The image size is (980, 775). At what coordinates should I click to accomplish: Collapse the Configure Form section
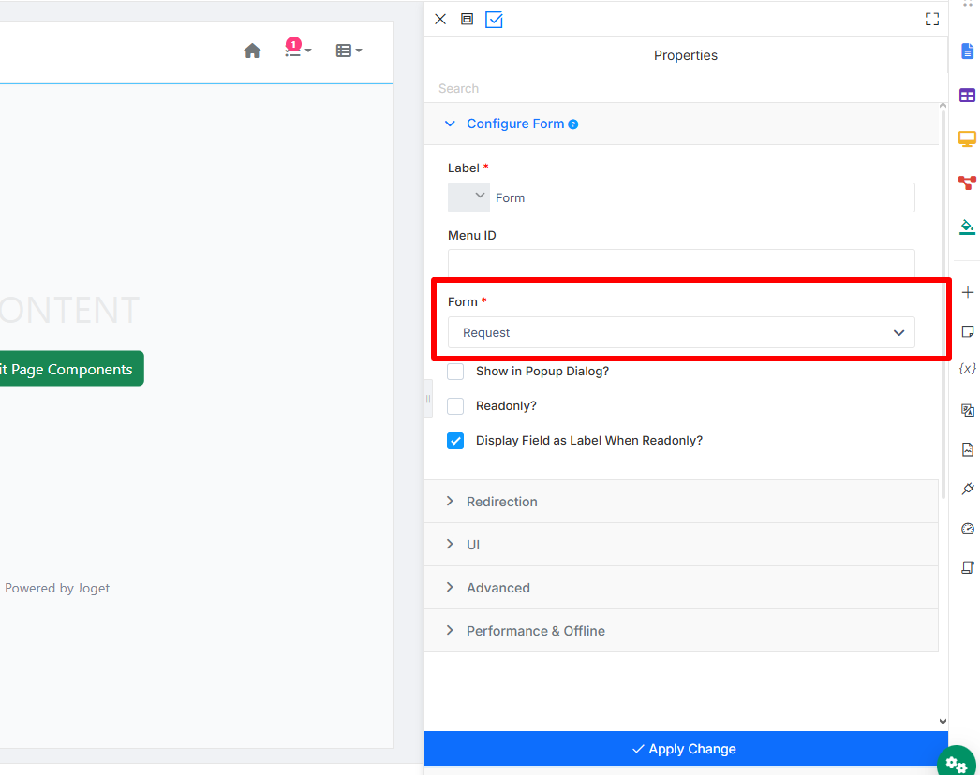[x=680, y=124]
